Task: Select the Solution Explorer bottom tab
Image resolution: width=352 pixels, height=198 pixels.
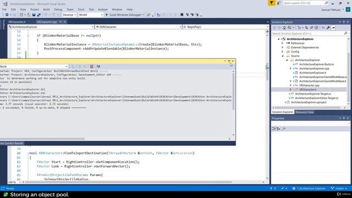Action: pyautogui.click(x=283, y=112)
